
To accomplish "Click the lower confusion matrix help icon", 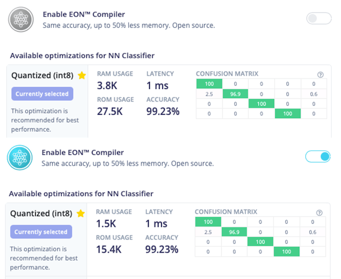I will [x=319, y=213].
